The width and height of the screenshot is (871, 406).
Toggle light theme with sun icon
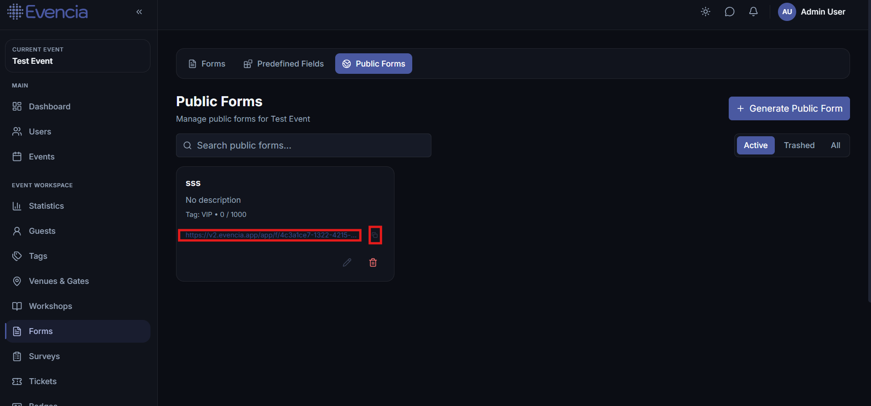point(705,12)
